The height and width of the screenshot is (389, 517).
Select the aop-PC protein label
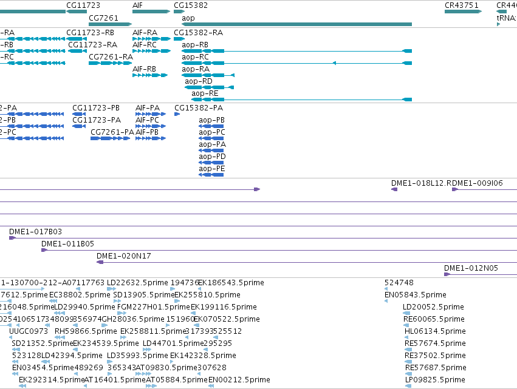[x=211, y=132]
